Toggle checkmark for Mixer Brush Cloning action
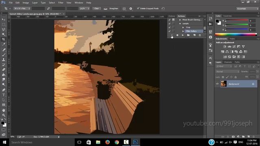260x146 pixels. [169, 20]
